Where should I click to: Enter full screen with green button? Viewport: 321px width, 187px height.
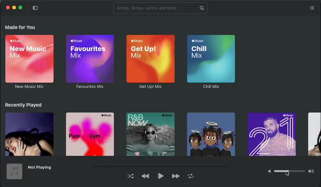(20, 7)
